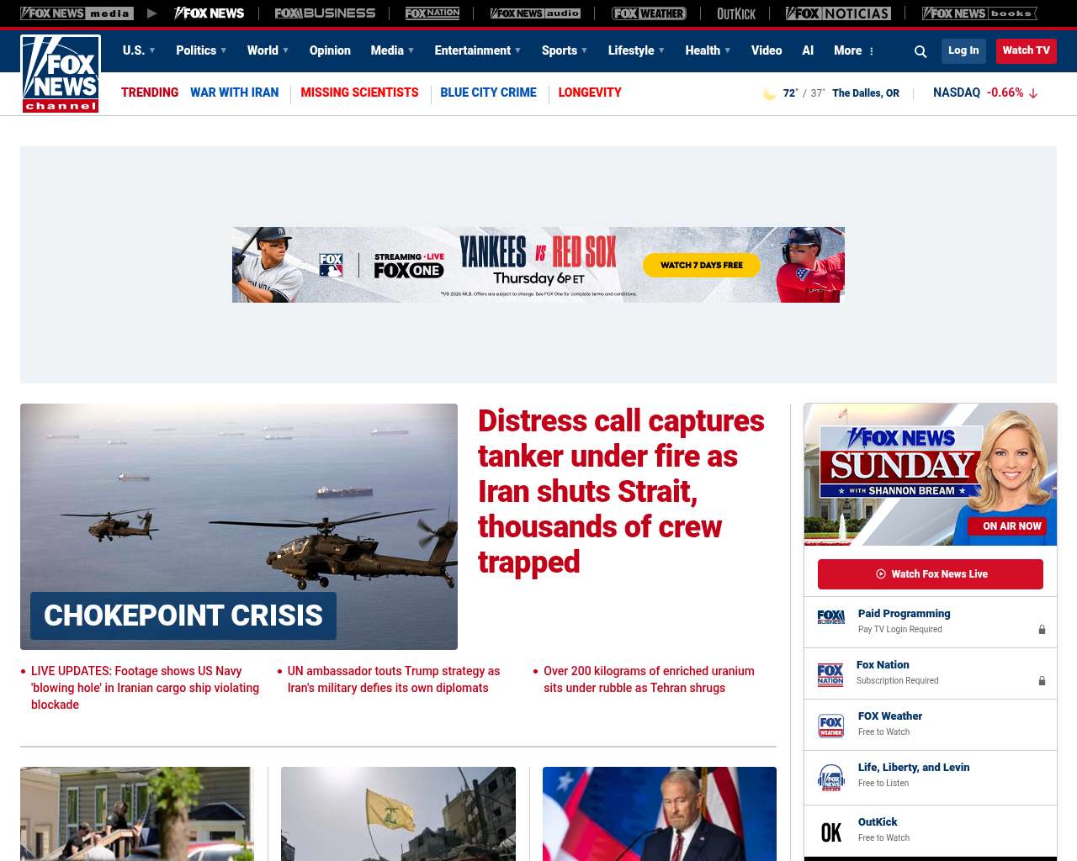
Task: Click the Watch TV button
Action: pyautogui.click(x=1027, y=50)
